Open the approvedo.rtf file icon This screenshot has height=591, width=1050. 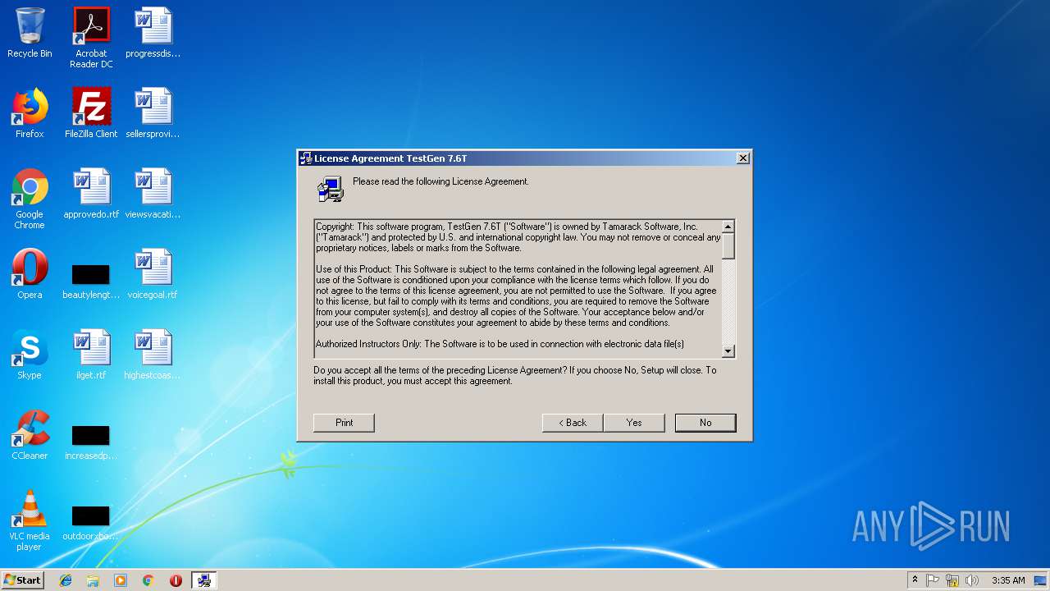91,194
